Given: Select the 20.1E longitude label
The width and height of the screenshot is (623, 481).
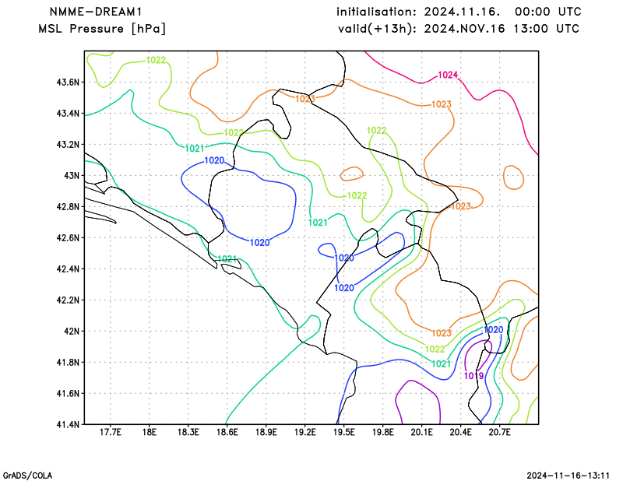Looking at the screenshot, I should pyautogui.click(x=421, y=432).
